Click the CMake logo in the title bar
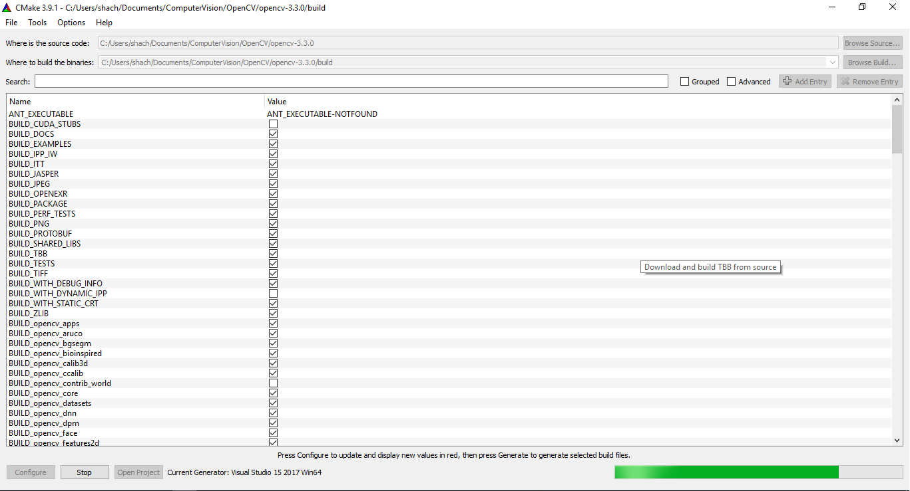 pos(7,7)
